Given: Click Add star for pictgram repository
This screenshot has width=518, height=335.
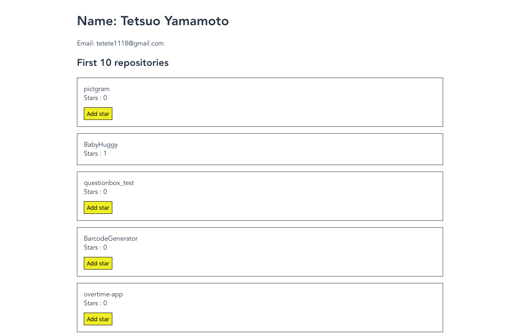Looking at the screenshot, I should point(98,114).
